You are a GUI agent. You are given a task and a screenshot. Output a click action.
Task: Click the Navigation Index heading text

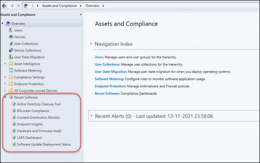tap(114, 44)
